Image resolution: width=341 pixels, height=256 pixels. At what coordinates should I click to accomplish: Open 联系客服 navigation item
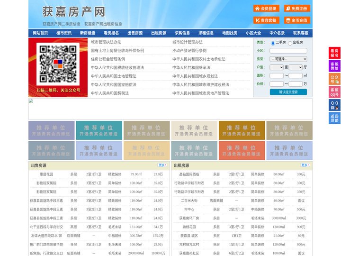coord(301,33)
